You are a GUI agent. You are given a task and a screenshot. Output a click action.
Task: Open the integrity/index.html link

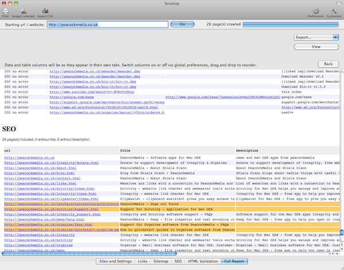50,194
